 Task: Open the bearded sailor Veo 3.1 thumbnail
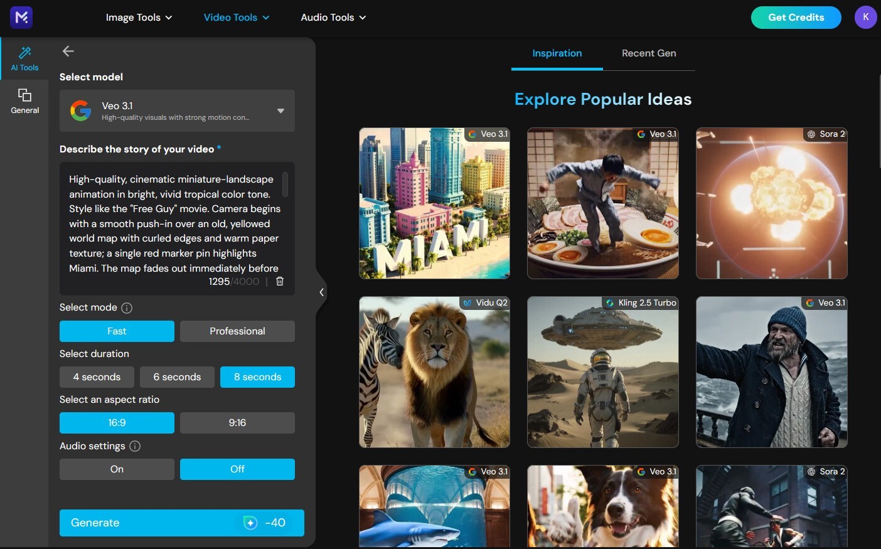tap(772, 372)
